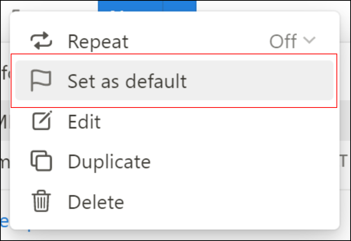Select the Repeat menu entry label
Screen dimensions: 351x241
pos(98,41)
